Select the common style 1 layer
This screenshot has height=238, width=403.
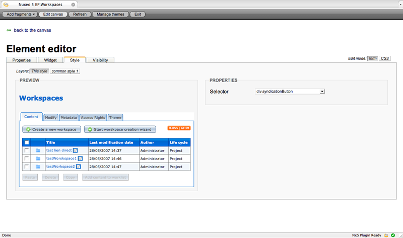65,71
